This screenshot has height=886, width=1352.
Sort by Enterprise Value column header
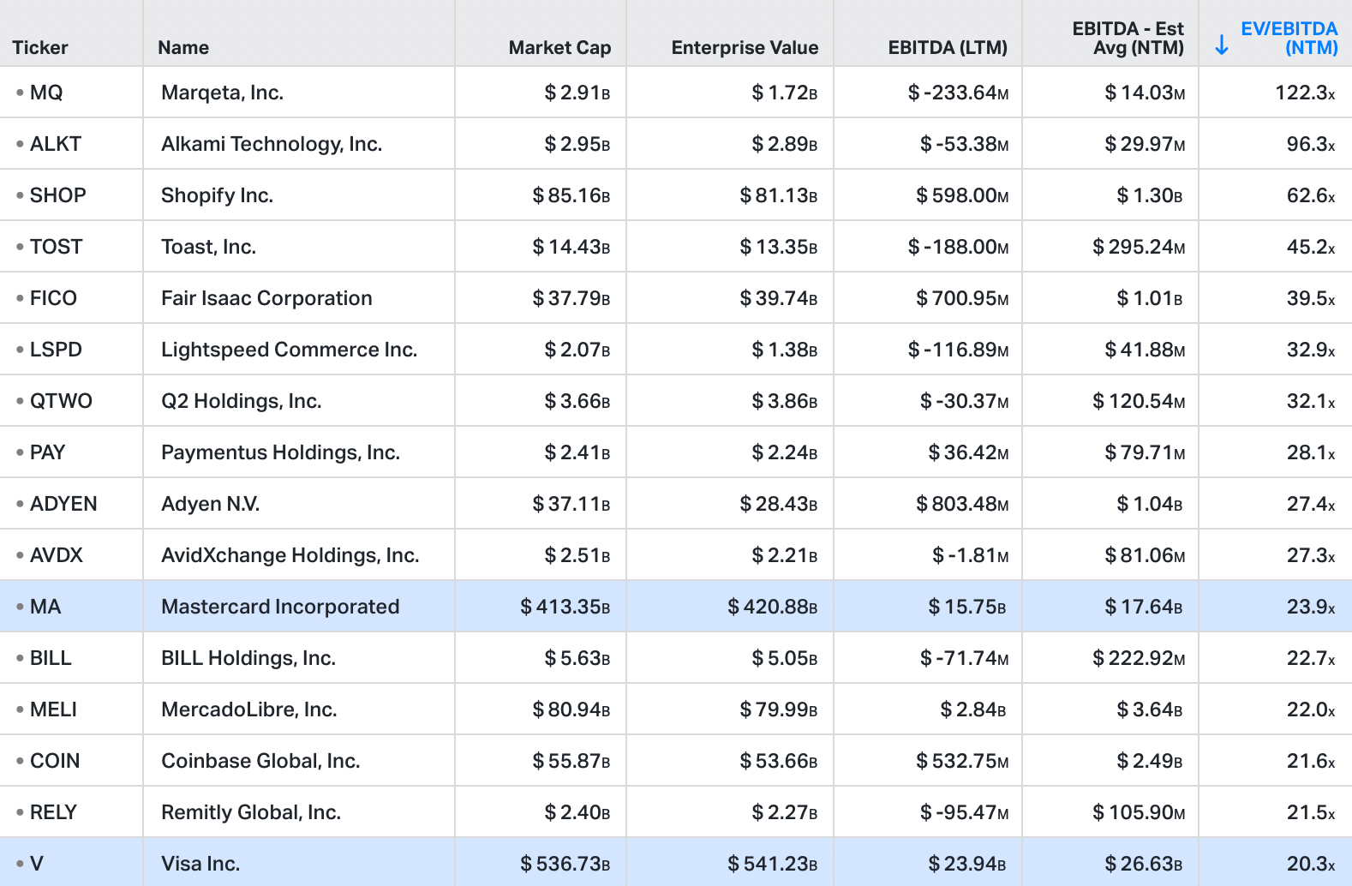point(745,48)
